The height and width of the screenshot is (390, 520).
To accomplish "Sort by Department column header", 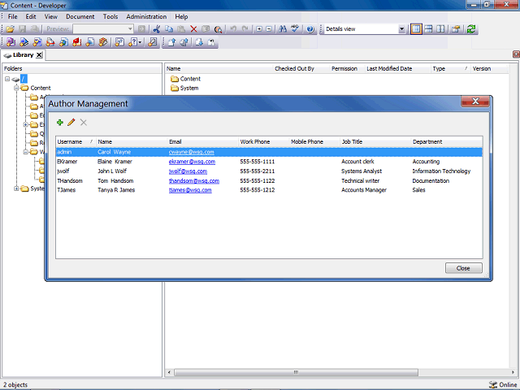I will point(447,142).
